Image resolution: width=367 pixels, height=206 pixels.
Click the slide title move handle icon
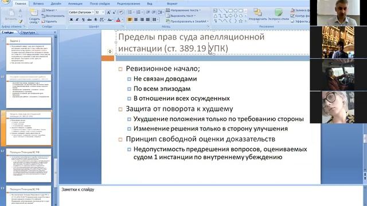(x=110, y=51)
